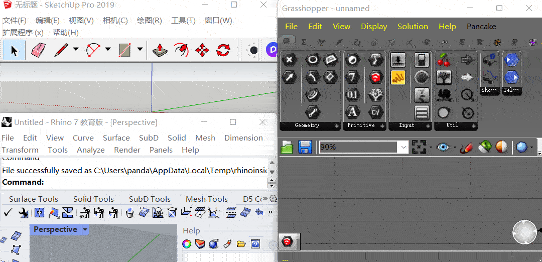This screenshot has height=262, width=542.
Task: Click the Rhino checkmark mesh tool
Action: pyautogui.click(x=8, y=212)
